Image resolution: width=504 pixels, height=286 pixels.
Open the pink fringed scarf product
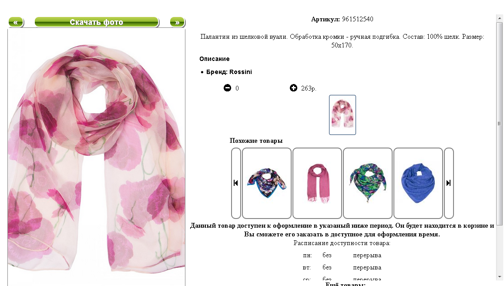point(317,183)
